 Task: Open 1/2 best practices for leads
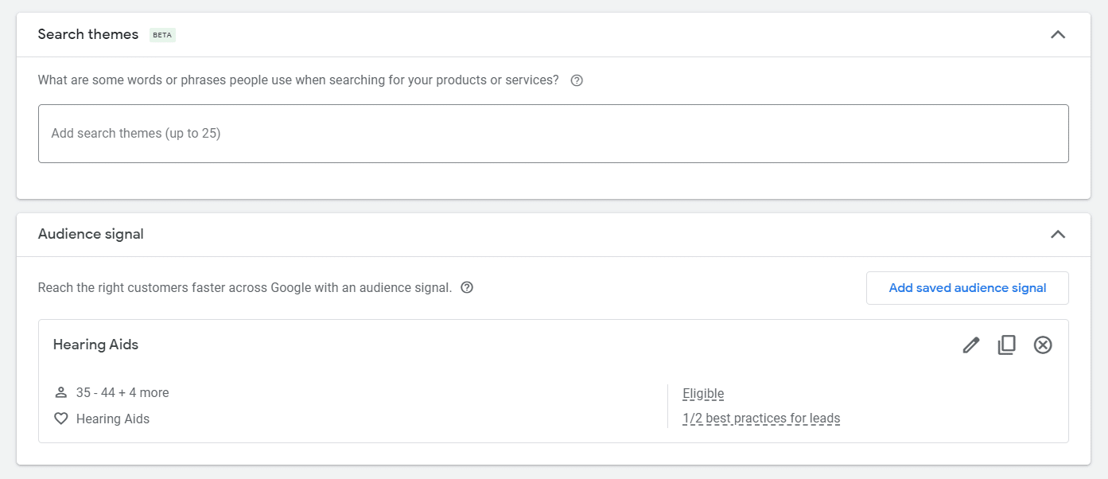click(761, 419)
